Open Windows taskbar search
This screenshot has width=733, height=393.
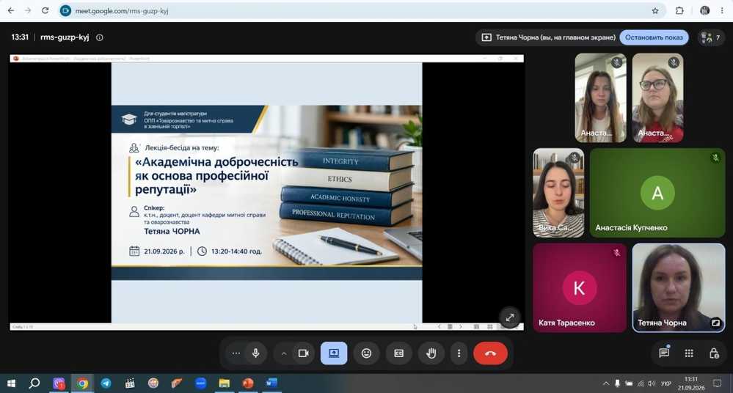[34, 383]
